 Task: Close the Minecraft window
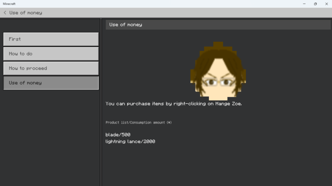[x=326, y=4]
